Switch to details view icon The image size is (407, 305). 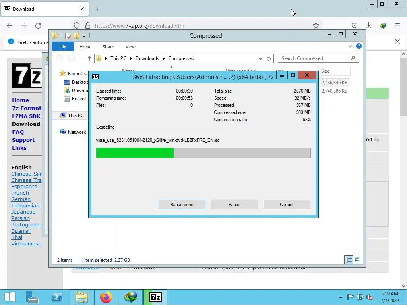coord(349,260)
